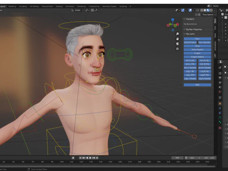228x171 pixels.
Task: Open the pivot point dropdown
Action: (87, 10)
